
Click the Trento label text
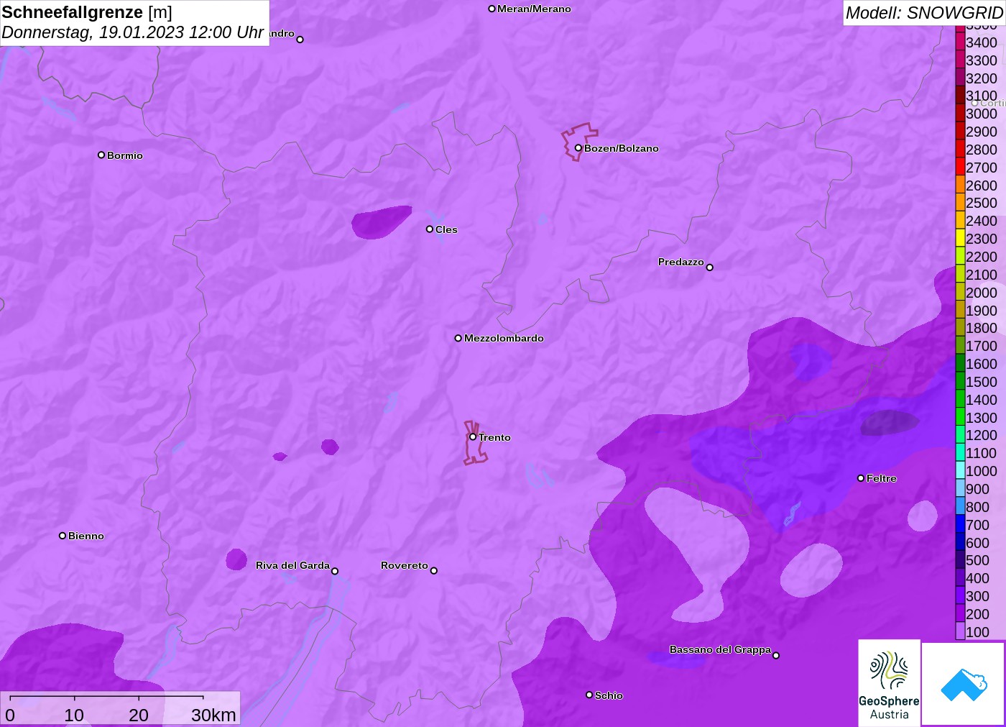[495, 437]
